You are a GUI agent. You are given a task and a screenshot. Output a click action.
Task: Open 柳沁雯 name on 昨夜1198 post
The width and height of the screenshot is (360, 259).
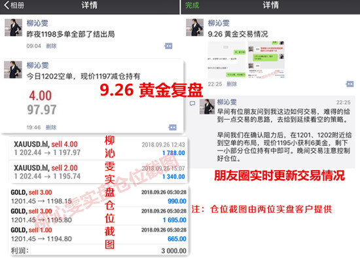click(x=37, y=23)
